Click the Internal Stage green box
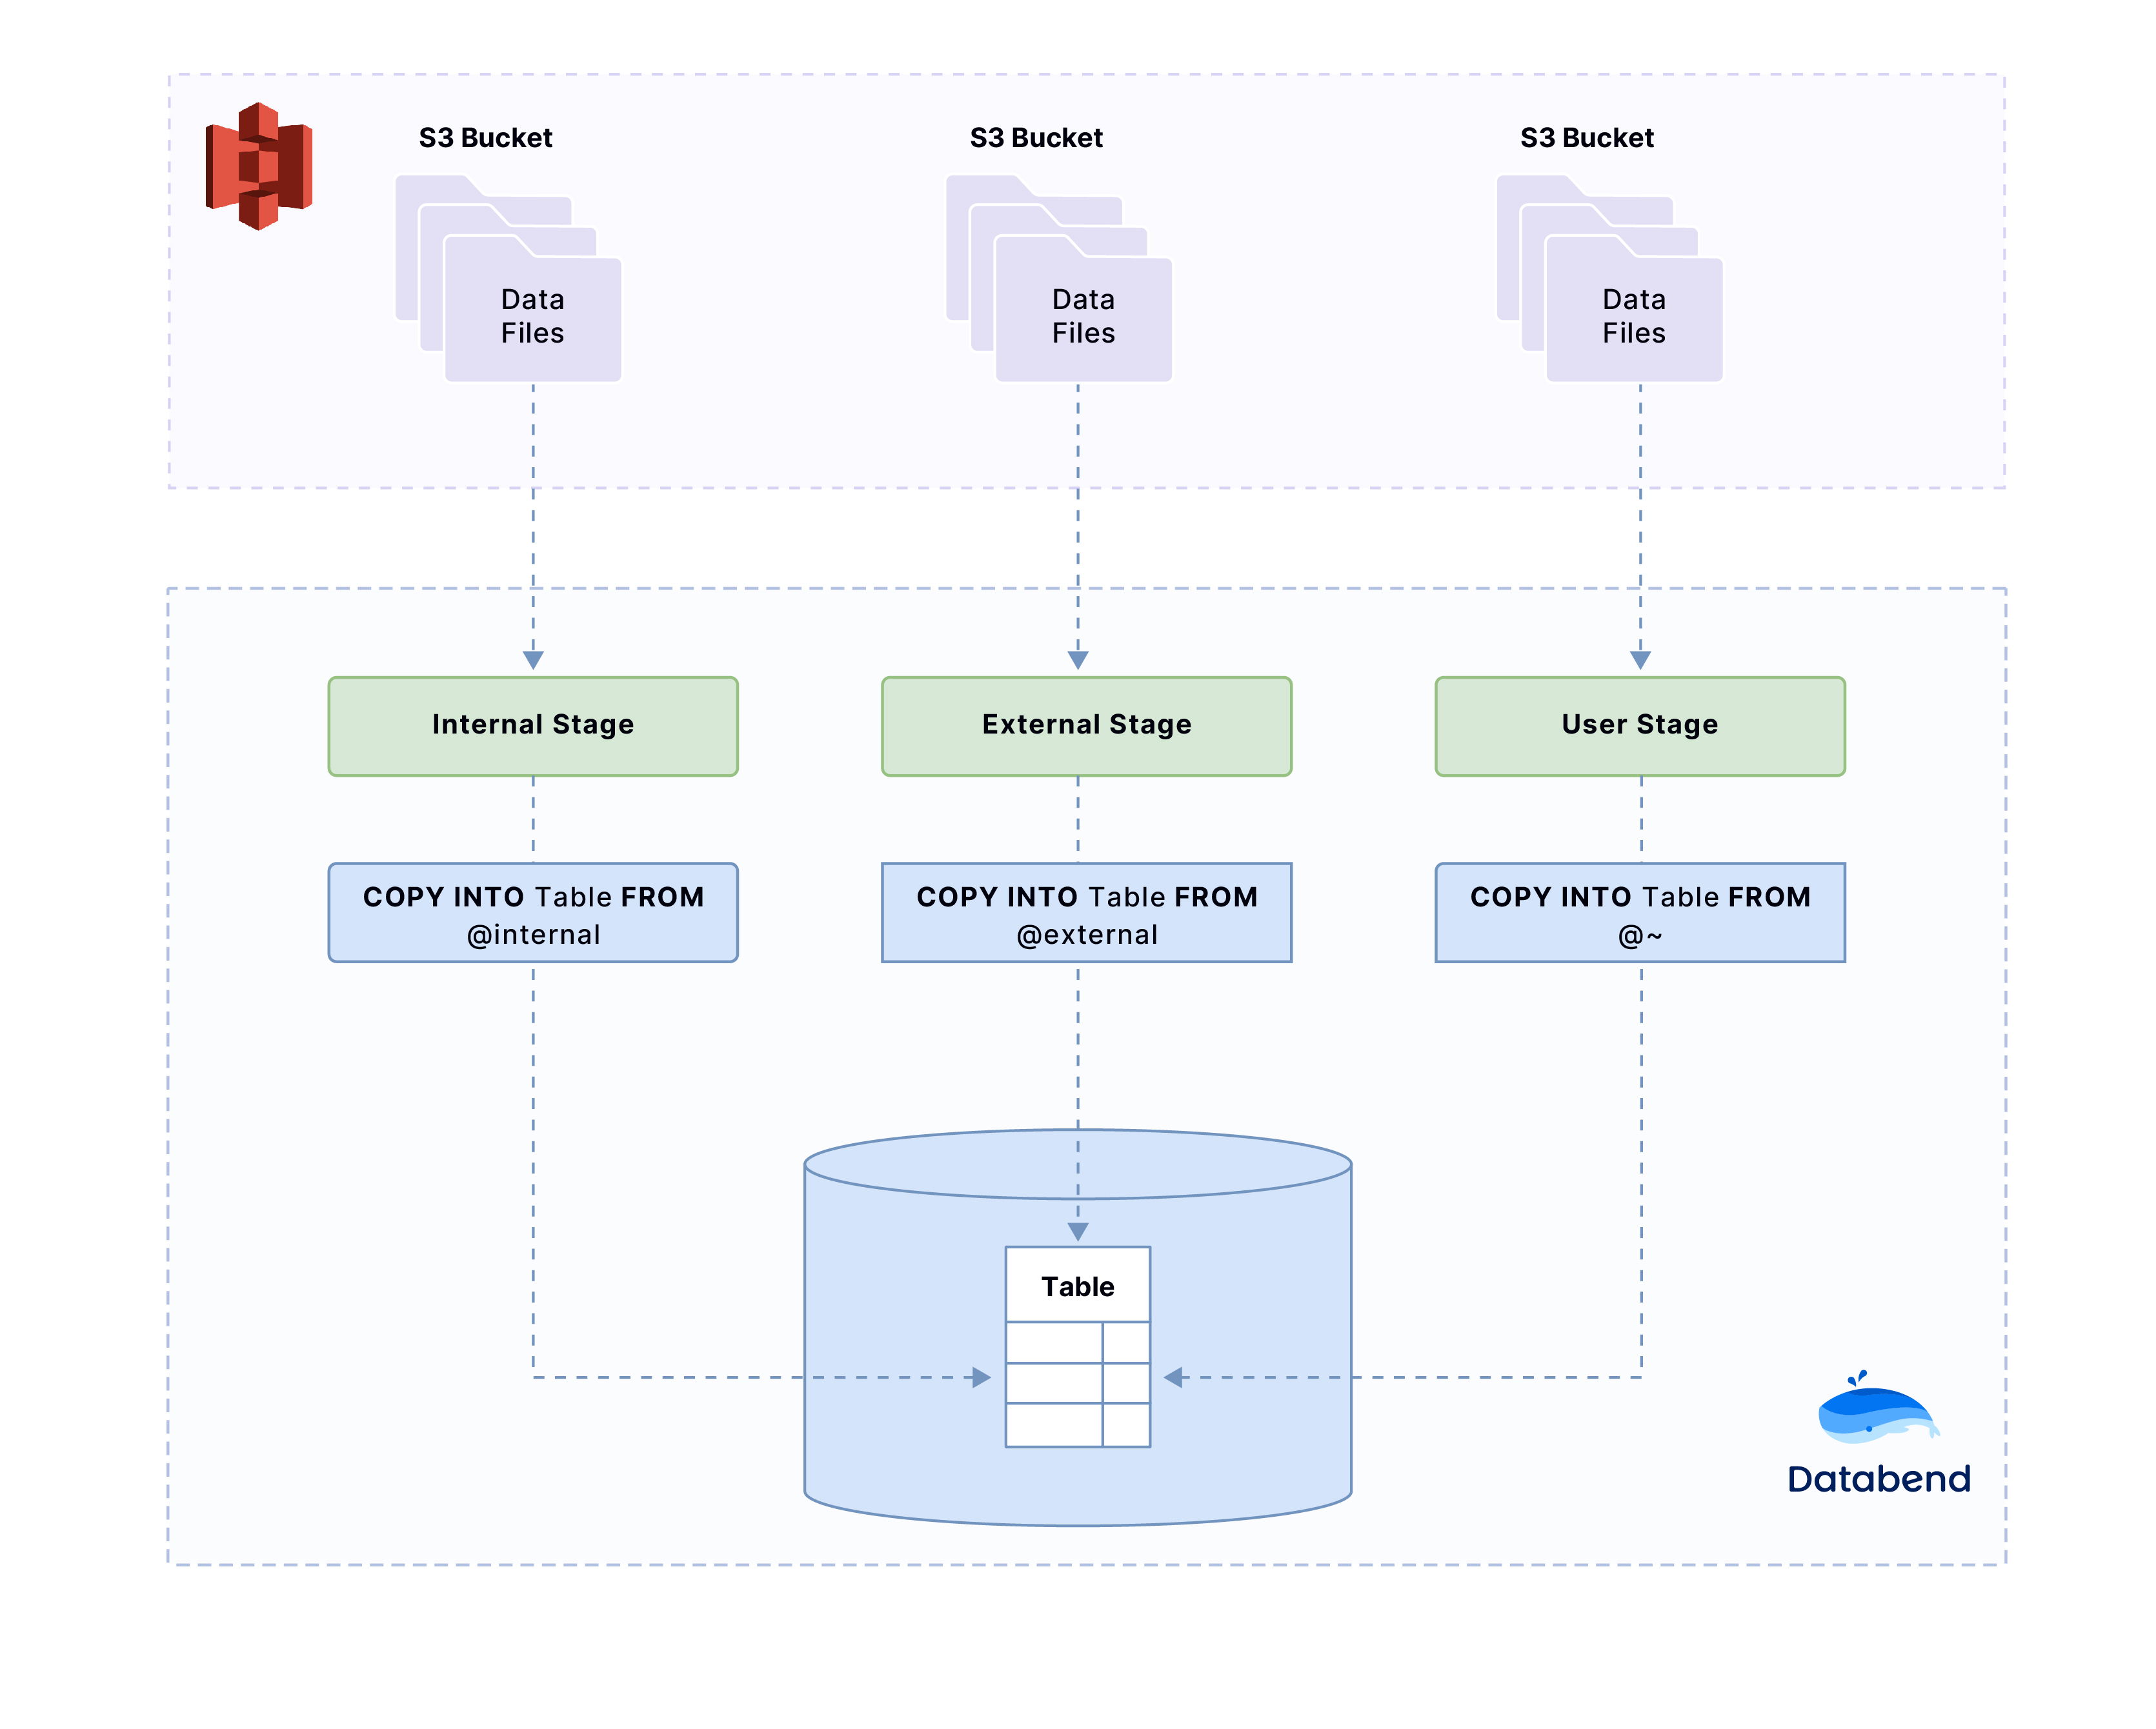Image resolution: width=2156 pixels, height=1729 pixels. (533, 726)
